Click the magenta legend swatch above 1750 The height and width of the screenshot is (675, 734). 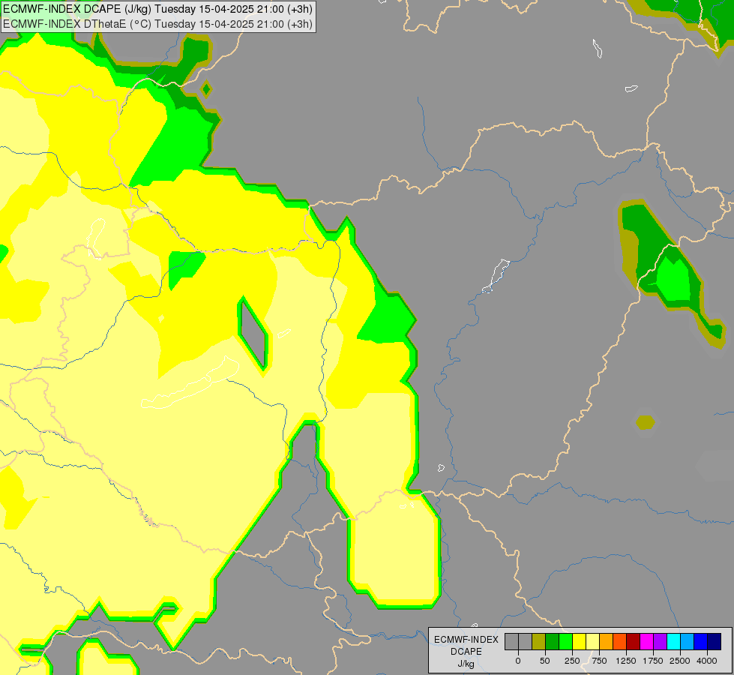(x=647, y=642)
